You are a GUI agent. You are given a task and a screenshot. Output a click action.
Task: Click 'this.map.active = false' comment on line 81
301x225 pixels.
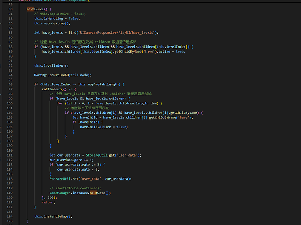[x=60, y=14]
